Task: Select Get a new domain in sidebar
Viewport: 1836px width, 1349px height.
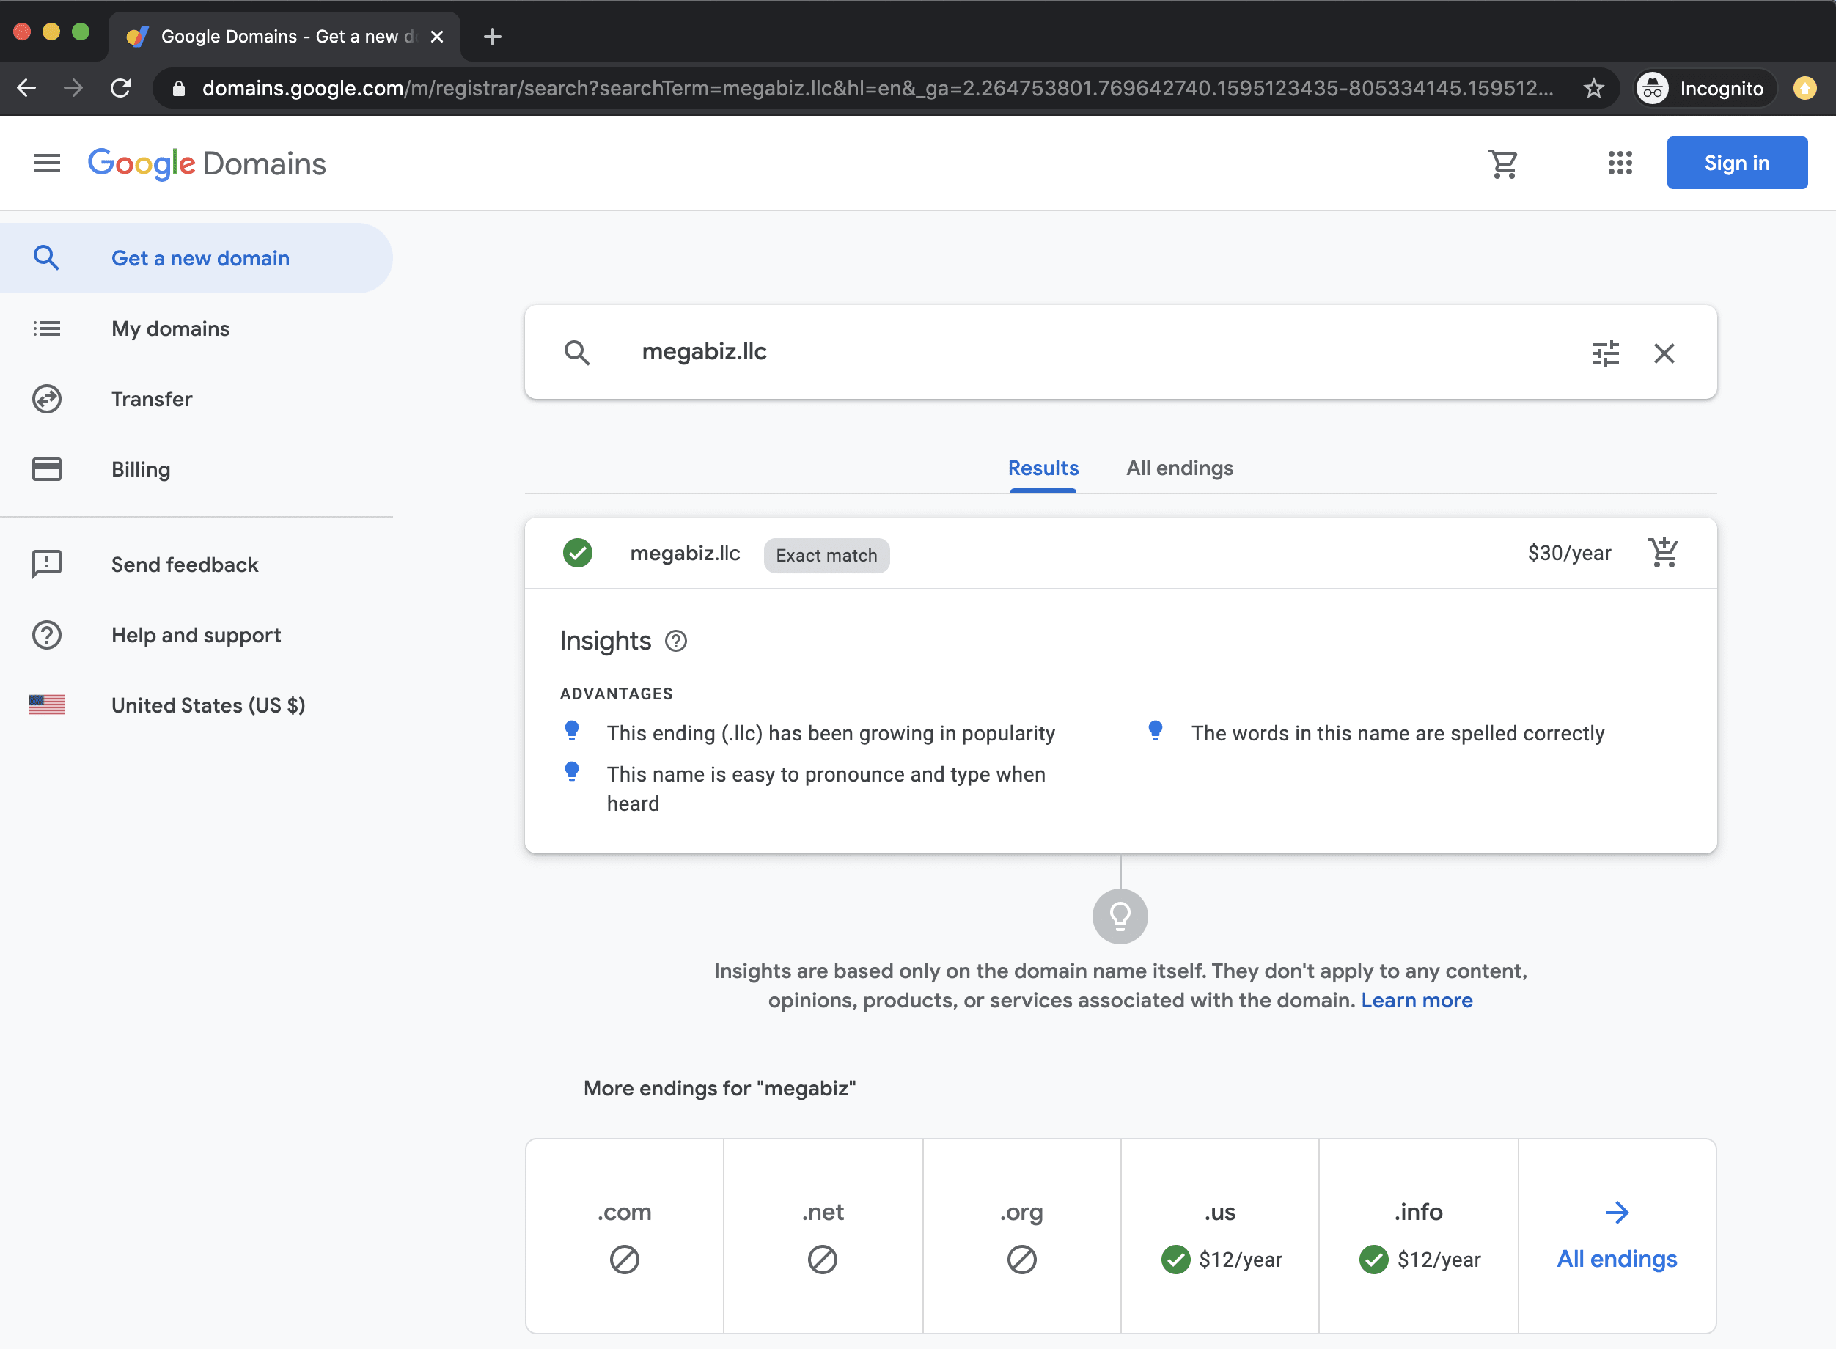Action: [x=196, y=258]
